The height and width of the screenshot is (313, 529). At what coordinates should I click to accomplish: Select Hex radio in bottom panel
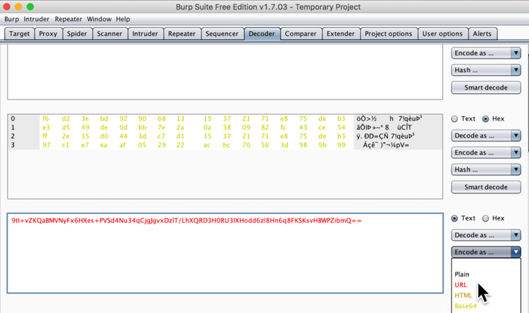pyautogui.click(x=493, y=218)
